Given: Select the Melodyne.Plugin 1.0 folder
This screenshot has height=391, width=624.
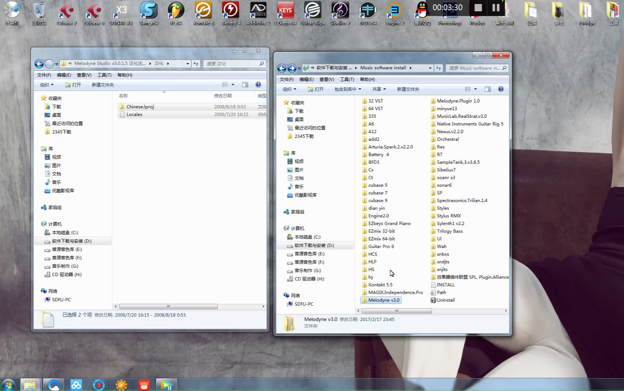Looking at the screenshot, I should tap(455, 101).
